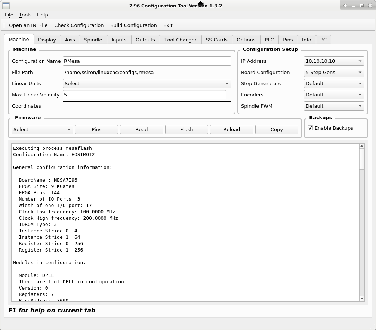This screenshot has width=376, height=330.
Task: Click the roll-up window arrow icon
Action: (x=345, y=6)
